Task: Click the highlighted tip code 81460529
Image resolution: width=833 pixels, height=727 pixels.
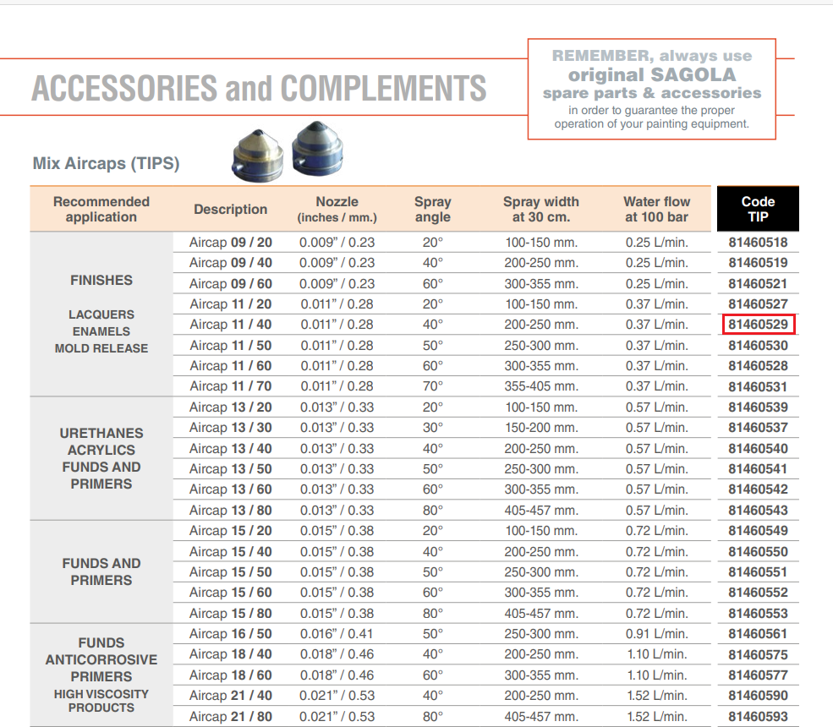Action: [758, 324]
